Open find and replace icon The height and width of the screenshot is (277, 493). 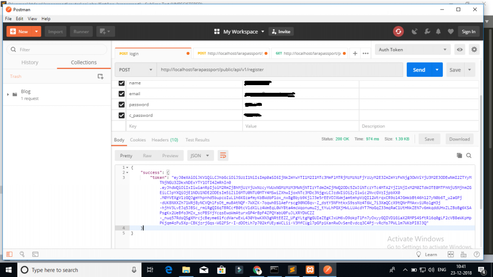coord(22,254)
